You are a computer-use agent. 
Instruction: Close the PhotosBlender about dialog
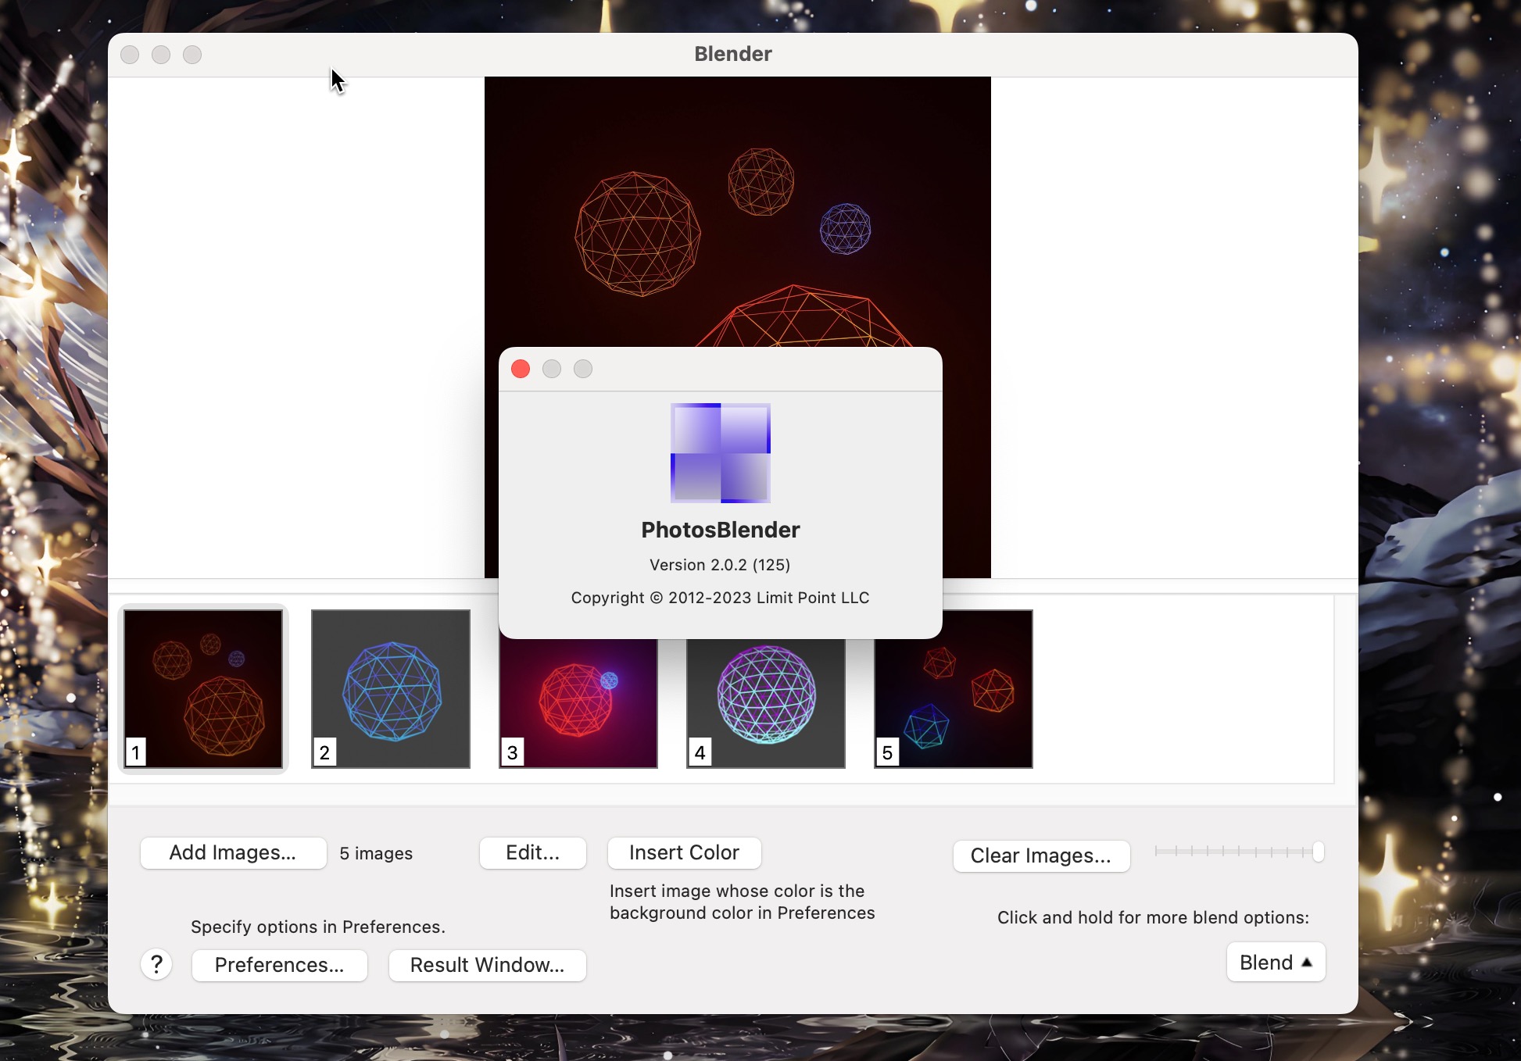[521, 369]
